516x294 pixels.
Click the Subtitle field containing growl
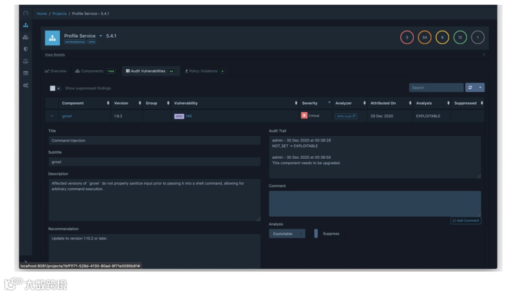click(154, 162)
